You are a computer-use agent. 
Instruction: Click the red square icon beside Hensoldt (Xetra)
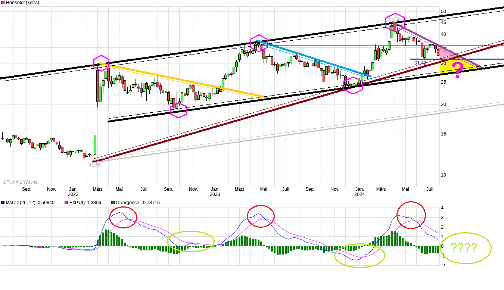[3, 3]
